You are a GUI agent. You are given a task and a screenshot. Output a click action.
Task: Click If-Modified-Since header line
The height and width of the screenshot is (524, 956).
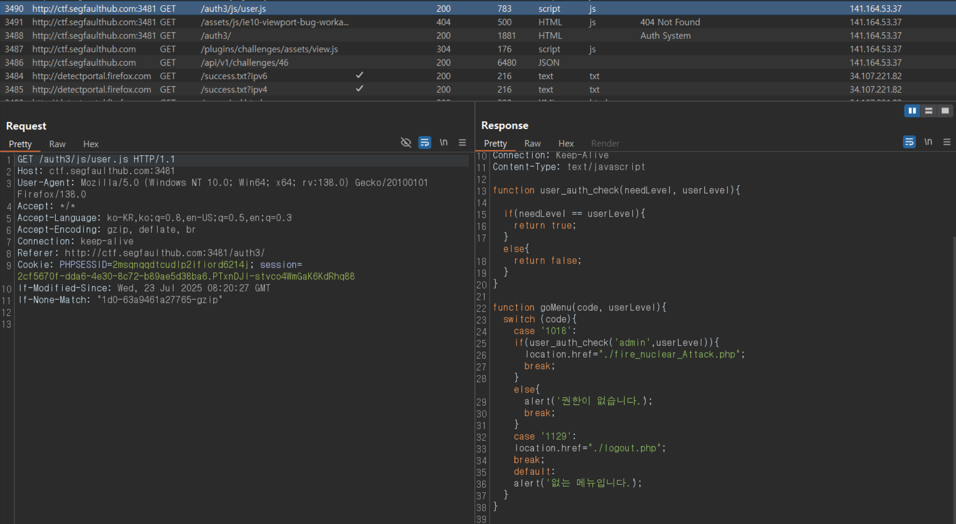coord(144,288)
